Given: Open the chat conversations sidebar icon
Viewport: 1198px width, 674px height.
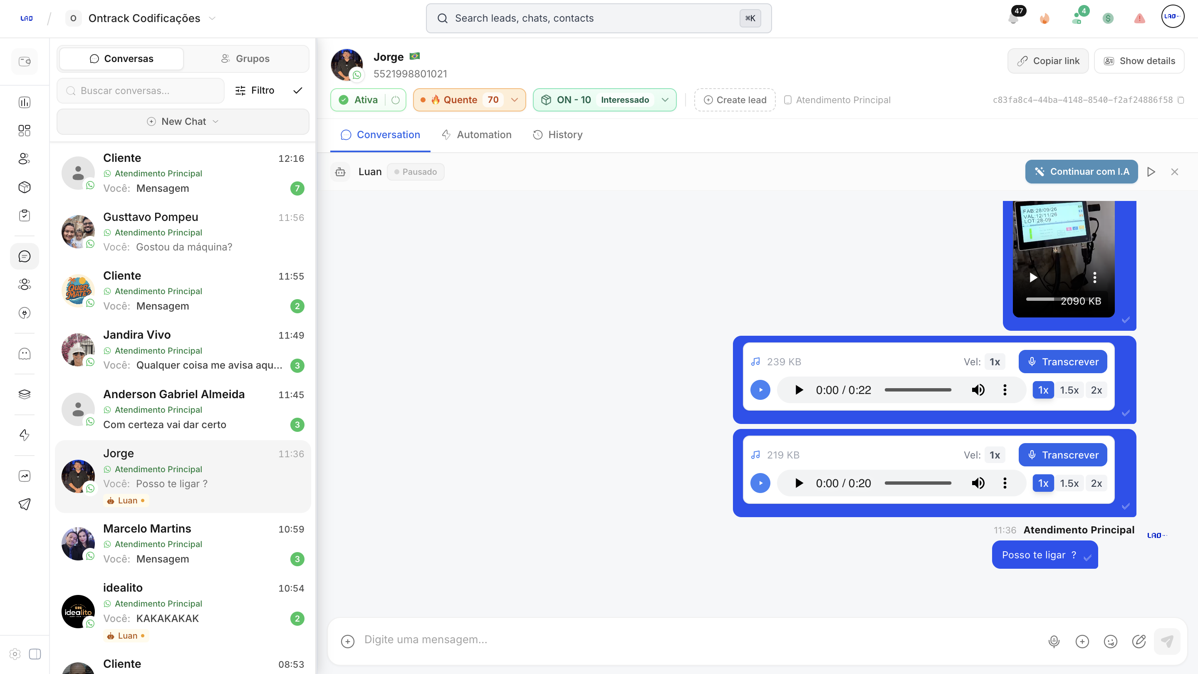Looking at the screenshot, I should click(24, 256).
